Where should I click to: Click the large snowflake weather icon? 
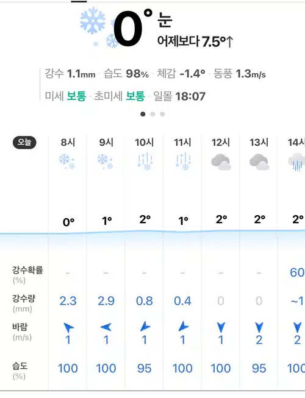(x=99, y=27)
